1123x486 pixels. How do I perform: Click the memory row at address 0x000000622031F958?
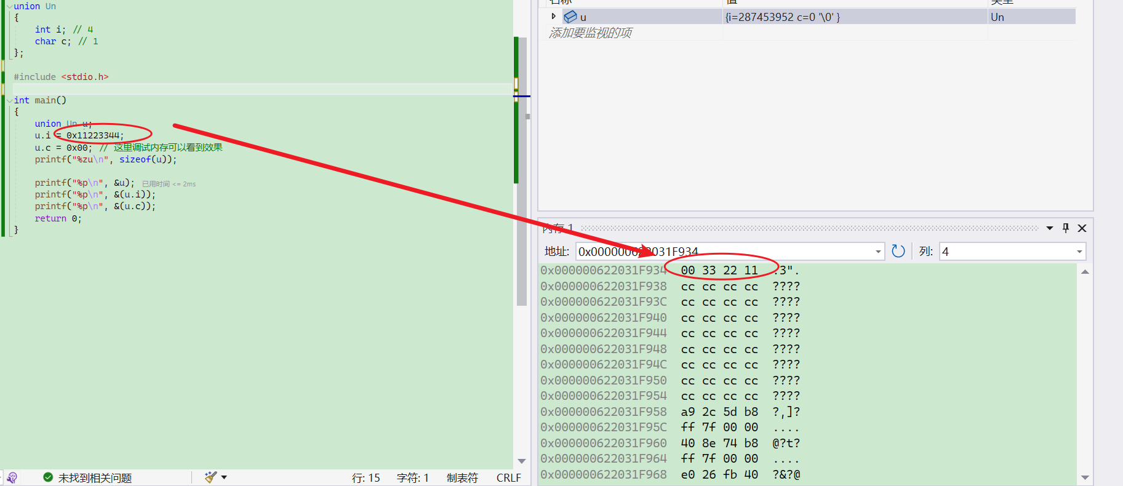670,412
